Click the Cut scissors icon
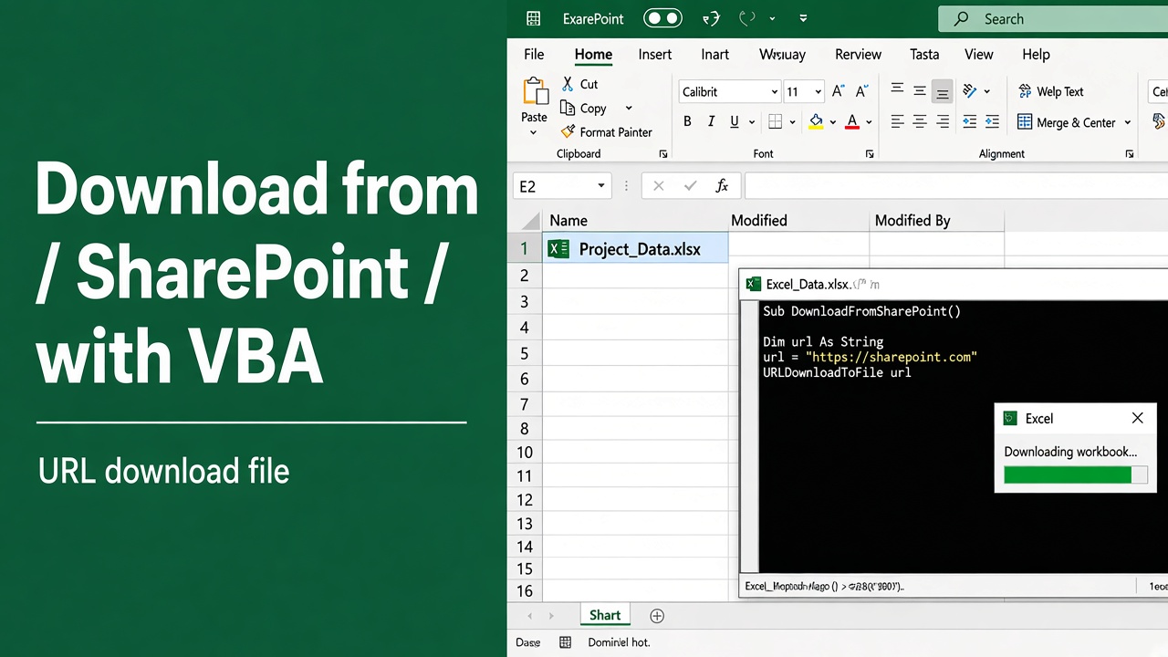 (568, 84)
